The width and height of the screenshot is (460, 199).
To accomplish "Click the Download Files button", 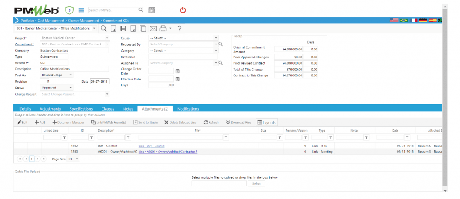I will [x=239, y=122].
